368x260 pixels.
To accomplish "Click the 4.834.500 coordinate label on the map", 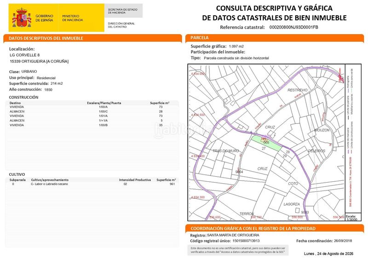I will pos(198,115).
